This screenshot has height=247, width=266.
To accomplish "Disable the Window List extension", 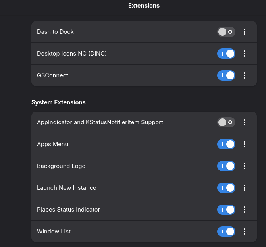I will [x=226, y=232].
